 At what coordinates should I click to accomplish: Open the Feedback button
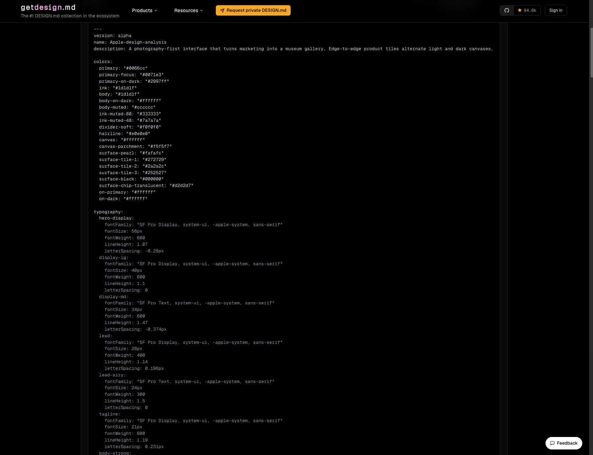coord(564,443)
